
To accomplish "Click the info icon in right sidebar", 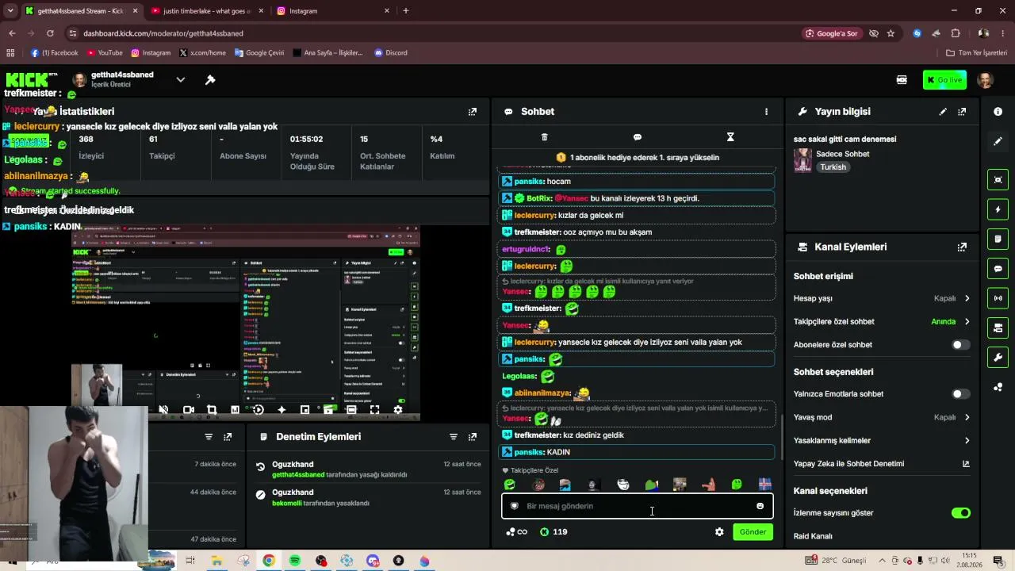I will coord(998,112).
